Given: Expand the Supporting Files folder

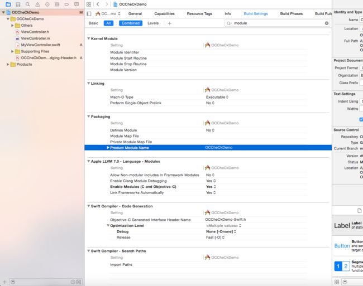Looking at the screenshot, I should pos(12,51).
